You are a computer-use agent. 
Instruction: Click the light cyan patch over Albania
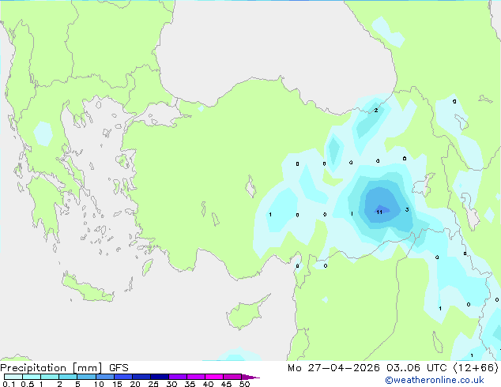coord(43,133)
